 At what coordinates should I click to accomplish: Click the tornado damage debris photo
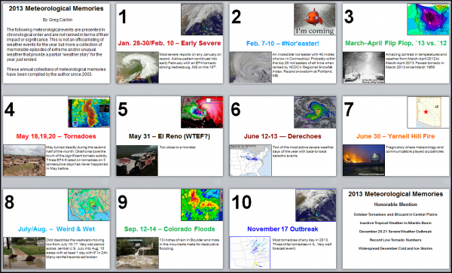click(x=24, y=160)
